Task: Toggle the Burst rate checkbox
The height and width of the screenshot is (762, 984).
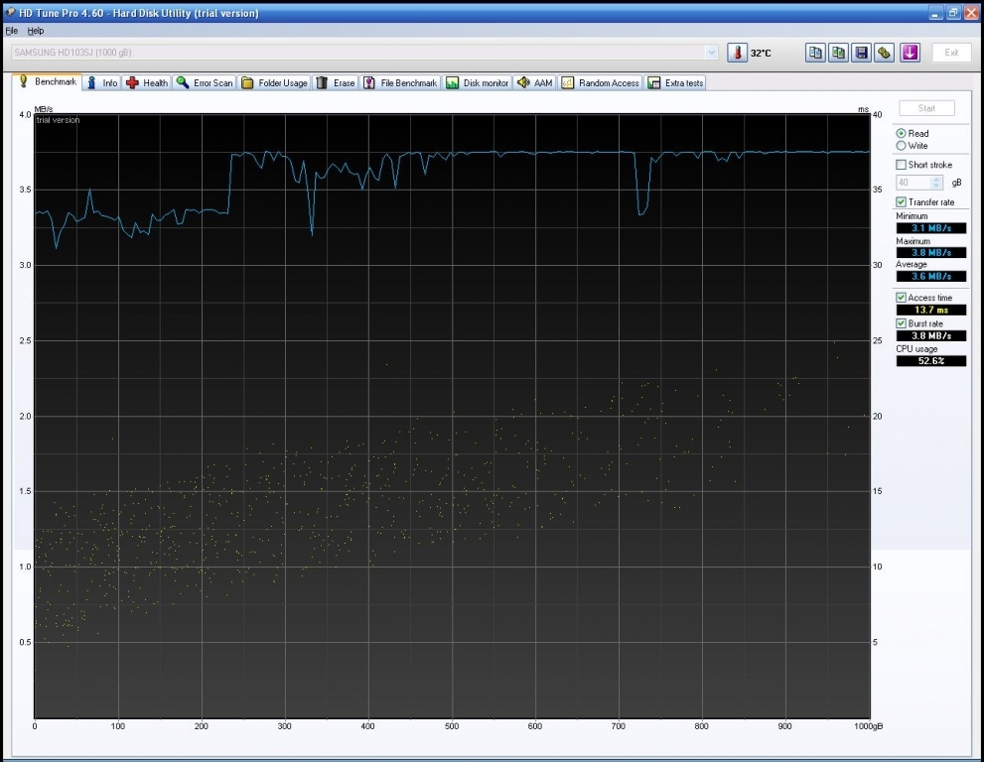Action: point(902,323)
